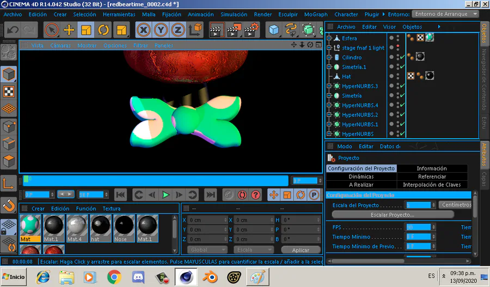Toggle HyperNURBS.2 green check
The image size is (490, 287).
[402, 114]
